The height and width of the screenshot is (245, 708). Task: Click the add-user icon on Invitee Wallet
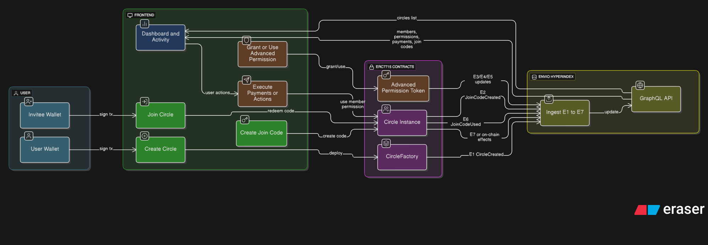coord(29,102)
